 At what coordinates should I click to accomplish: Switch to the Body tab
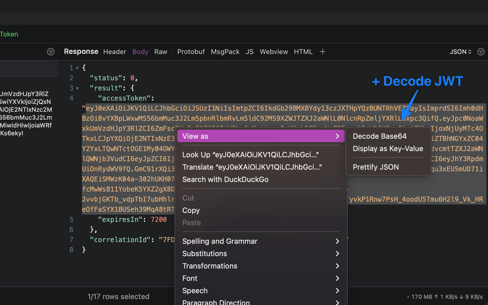tap(140, 52)
